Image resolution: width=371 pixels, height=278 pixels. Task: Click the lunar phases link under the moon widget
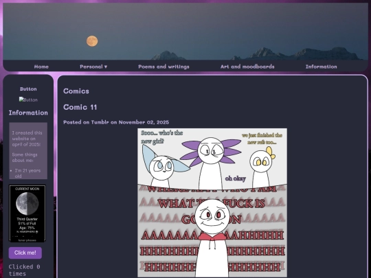click(27, 240)
